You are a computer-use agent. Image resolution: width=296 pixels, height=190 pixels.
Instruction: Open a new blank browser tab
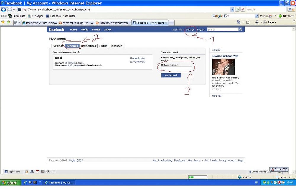coord(171,23)
